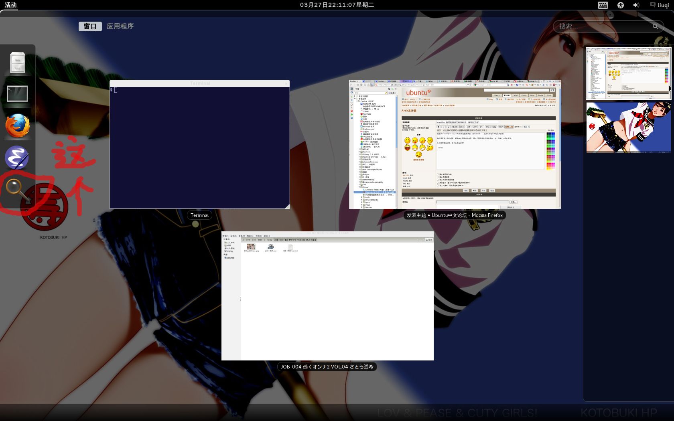Open the liuqi user menu
Viewport: 674px width, 421px height.
(x=660, y=5)
